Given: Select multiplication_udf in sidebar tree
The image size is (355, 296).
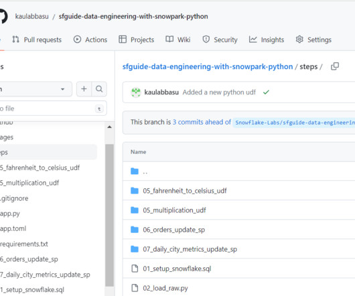Looking at the screenshot, I should click(x=29, y=183).
